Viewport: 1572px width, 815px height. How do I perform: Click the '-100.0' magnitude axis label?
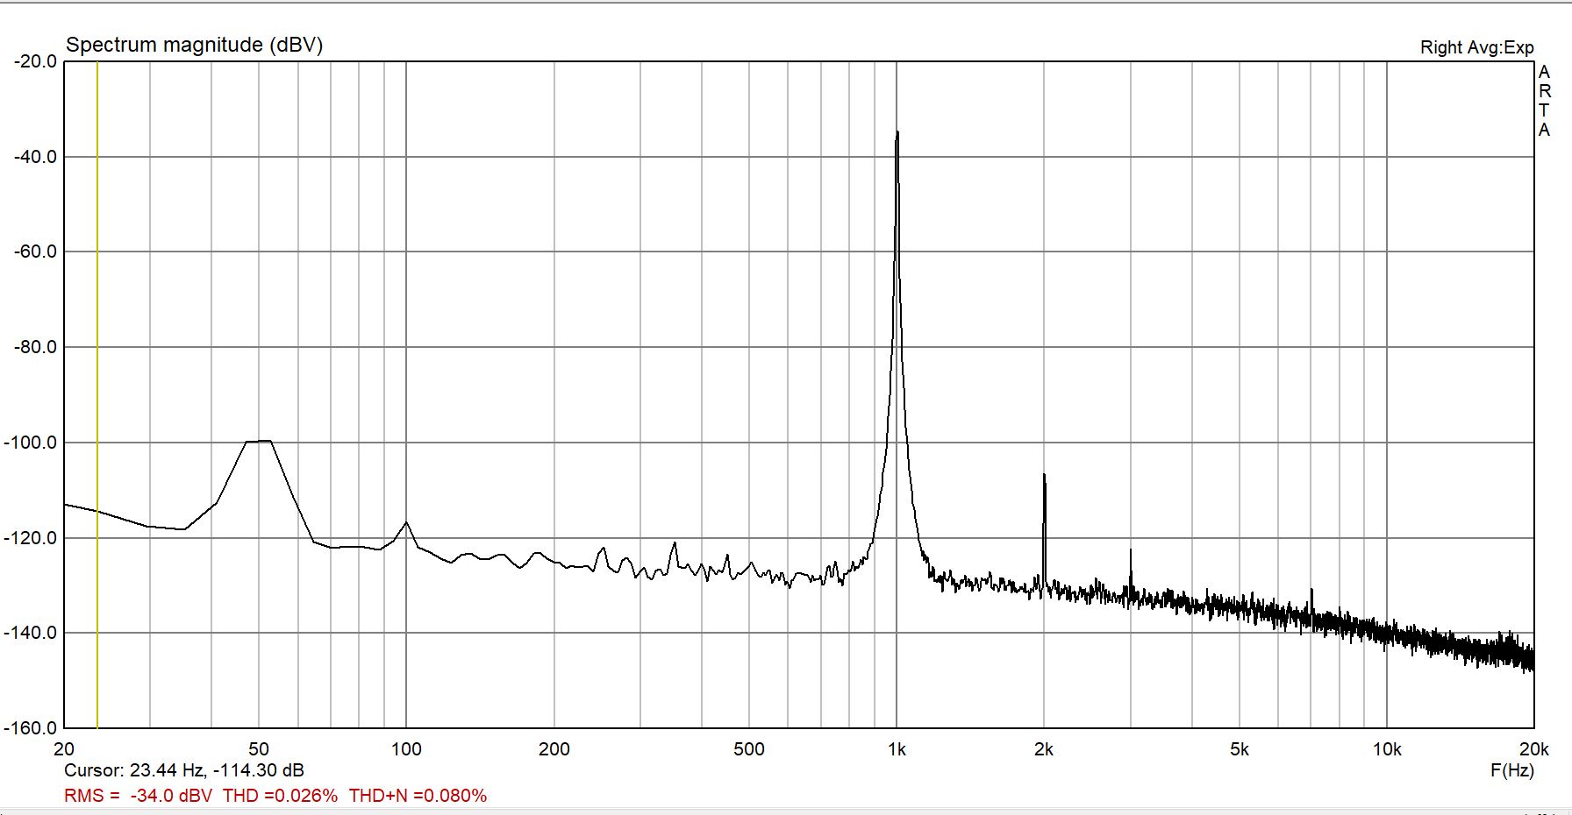click(x=31, y=443)
